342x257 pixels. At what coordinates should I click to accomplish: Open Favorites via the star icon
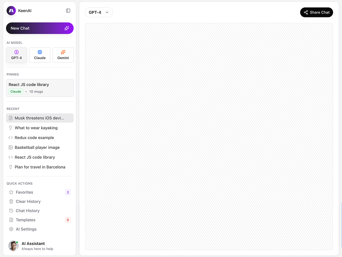[x=11, y=192]
